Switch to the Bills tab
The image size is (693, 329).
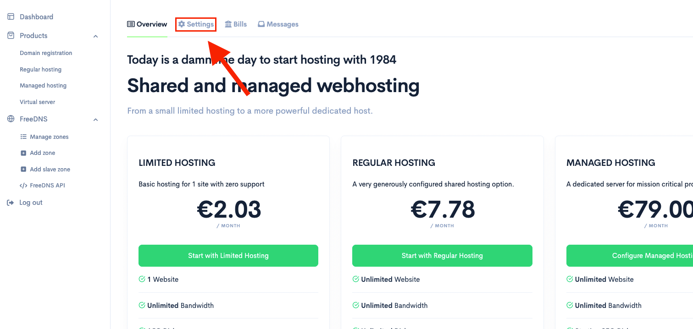click(x=235, y=24)
